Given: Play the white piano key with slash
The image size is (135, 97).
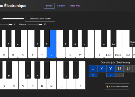Looking at the screenshot, I should (80, 84).
